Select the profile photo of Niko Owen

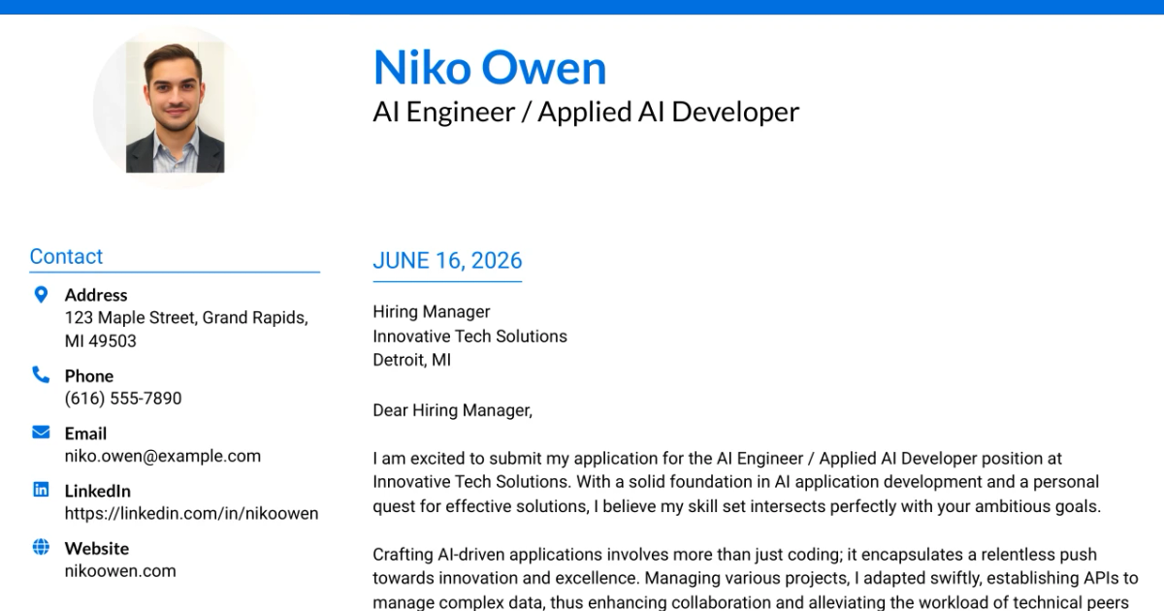tap(176, 107)
